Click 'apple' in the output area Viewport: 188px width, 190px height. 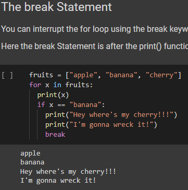[x=30, y=153]
